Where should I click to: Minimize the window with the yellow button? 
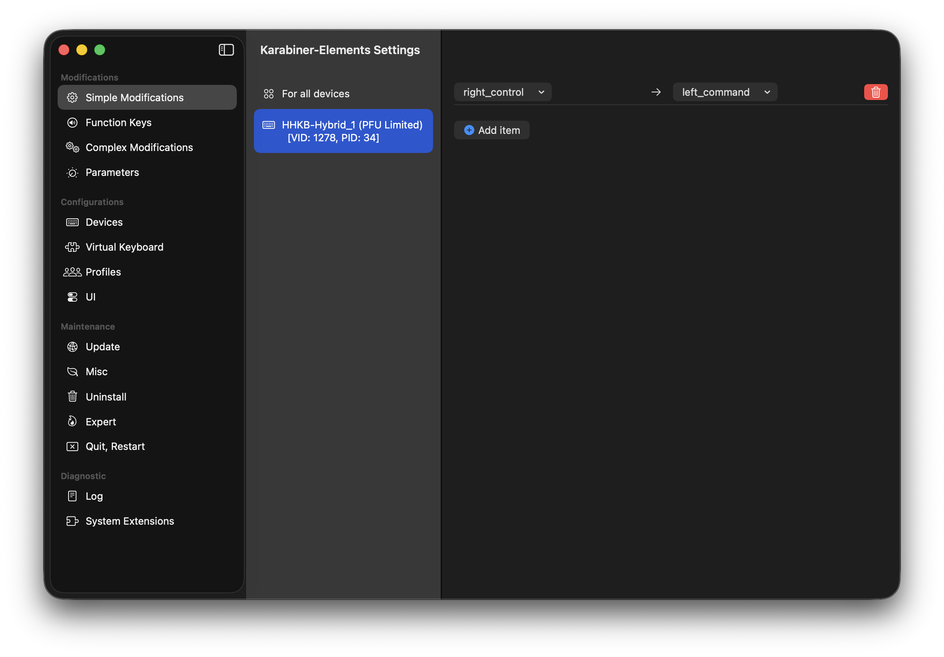point(82,50)
